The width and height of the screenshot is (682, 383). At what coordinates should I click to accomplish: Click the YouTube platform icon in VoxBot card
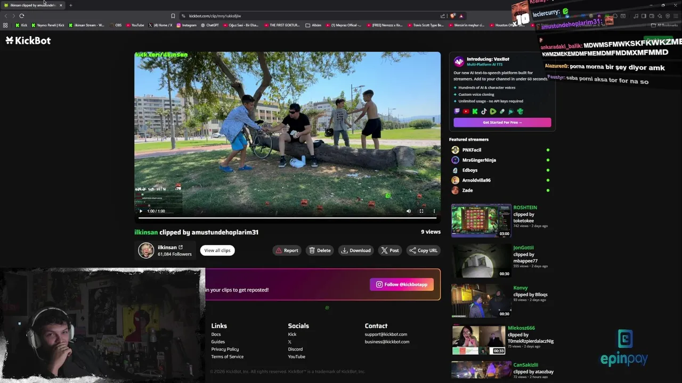(x=466, y=112)
